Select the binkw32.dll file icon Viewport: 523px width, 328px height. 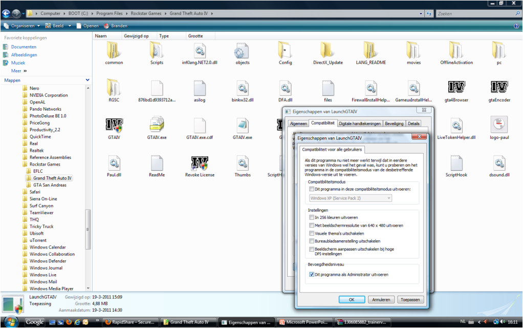coord(242,88)
